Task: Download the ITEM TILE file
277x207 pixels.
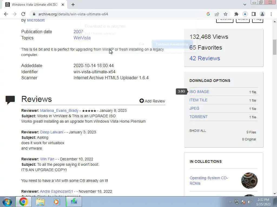Action: tap(198, 100)
